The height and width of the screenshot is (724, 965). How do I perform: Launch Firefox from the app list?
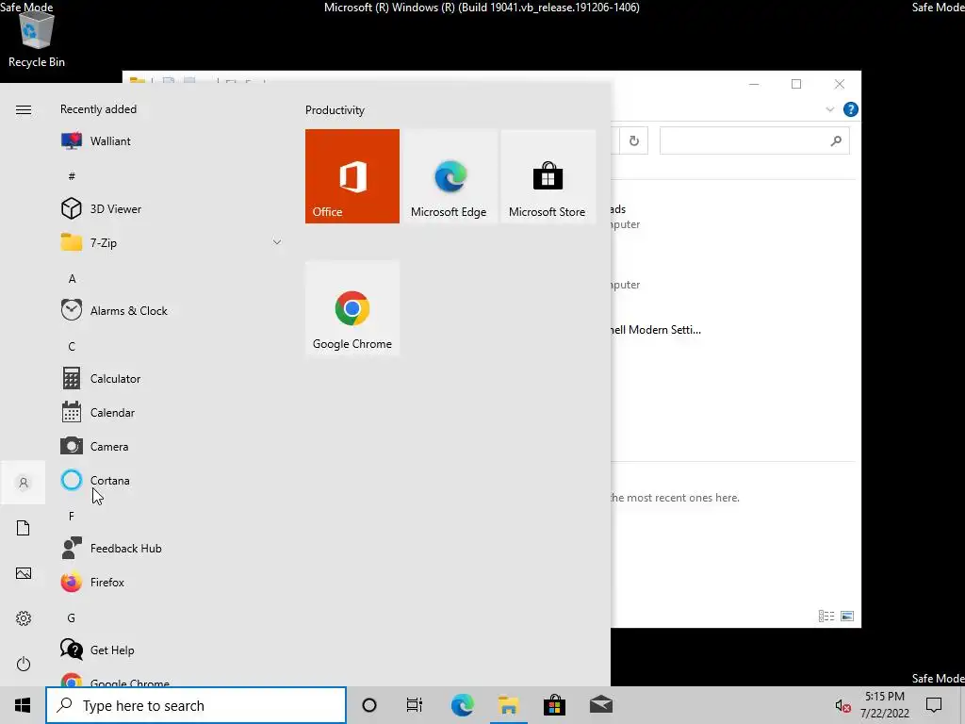click(x=172, y=582)
